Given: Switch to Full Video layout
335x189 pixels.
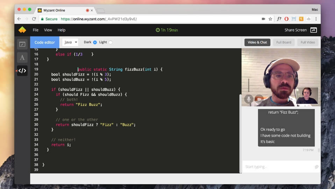Looking at the screenshot, I should click(x=308, y=42).
